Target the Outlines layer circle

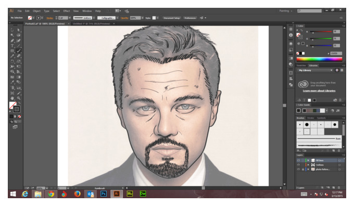tap(339, 165)
